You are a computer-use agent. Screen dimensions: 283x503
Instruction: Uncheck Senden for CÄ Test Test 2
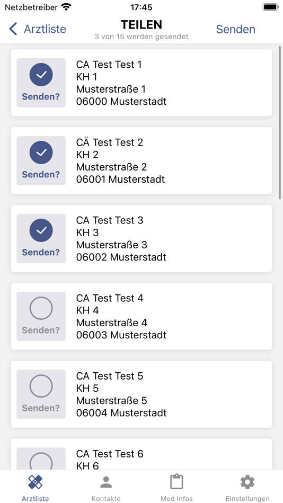point(41,161)
